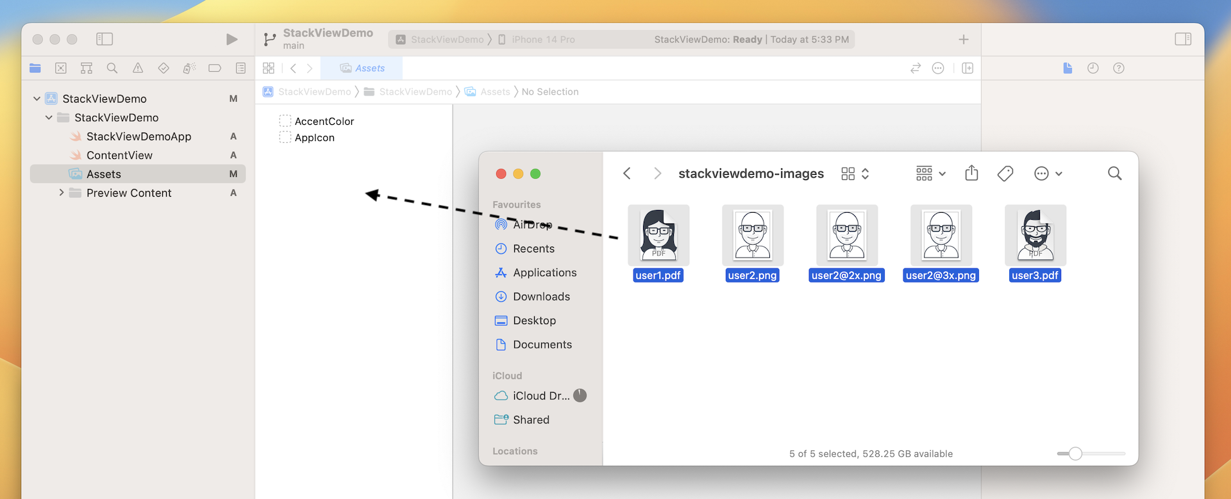1231x499 pixels.
Task: Click the Finder tag icon
Action: click(x=1005, y=174)
